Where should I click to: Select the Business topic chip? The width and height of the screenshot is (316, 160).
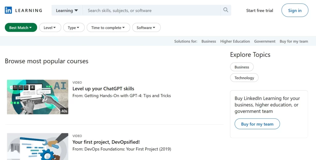242,67
